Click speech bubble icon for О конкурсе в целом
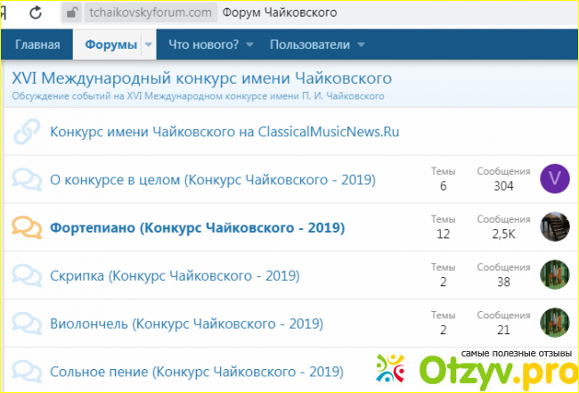 27,181
